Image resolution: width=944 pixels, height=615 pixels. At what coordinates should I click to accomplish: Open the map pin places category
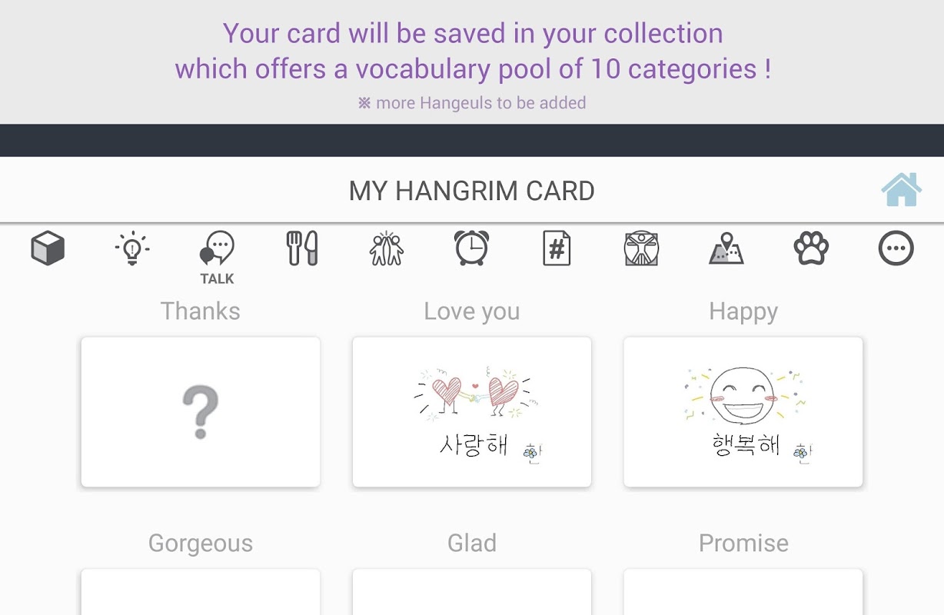726,249
